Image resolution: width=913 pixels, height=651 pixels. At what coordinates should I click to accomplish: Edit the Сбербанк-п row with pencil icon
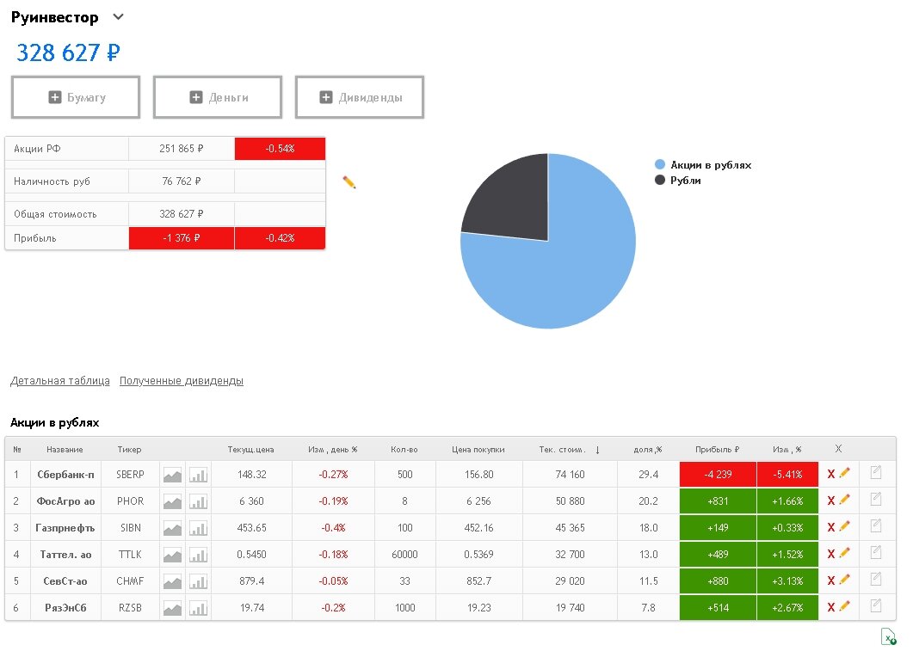pos(844,473)
